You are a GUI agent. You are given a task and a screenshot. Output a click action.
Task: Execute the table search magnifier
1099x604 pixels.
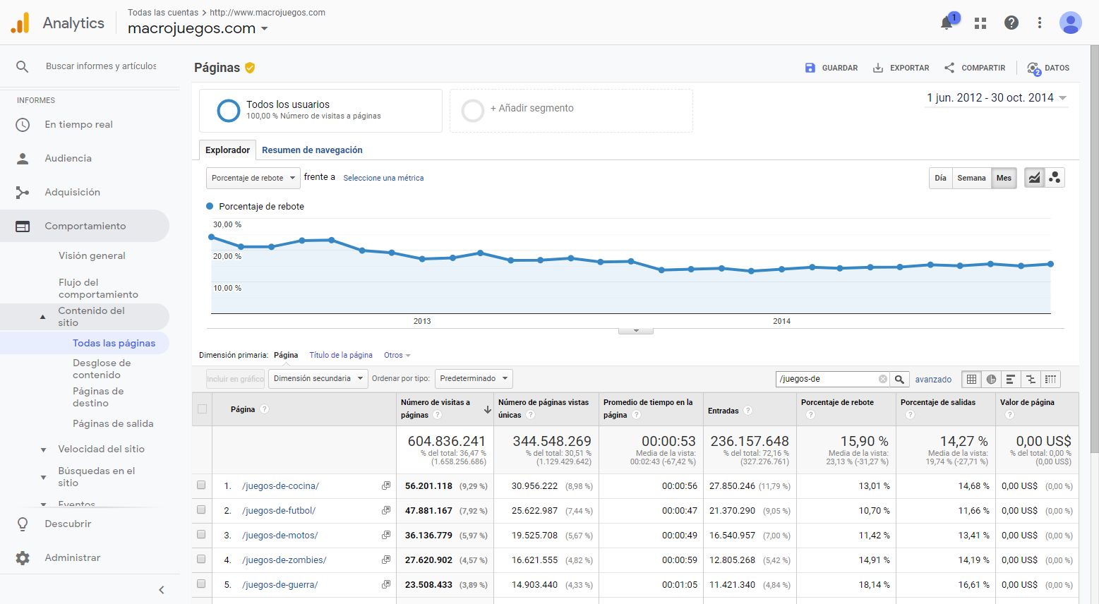pyautogui.click(x=899, y=379)
